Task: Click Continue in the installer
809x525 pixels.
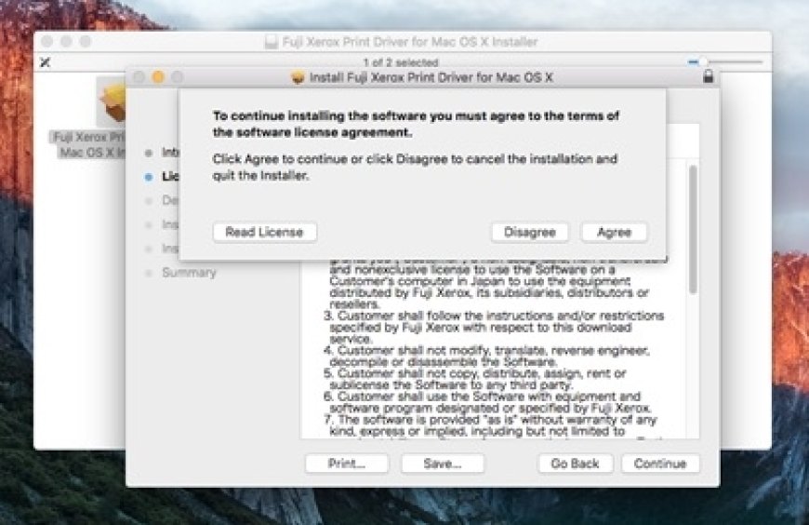Action: click(660, 464)
